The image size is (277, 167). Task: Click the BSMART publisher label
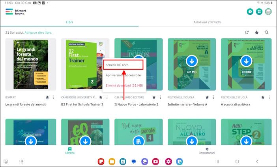click(x=10, y=97)
